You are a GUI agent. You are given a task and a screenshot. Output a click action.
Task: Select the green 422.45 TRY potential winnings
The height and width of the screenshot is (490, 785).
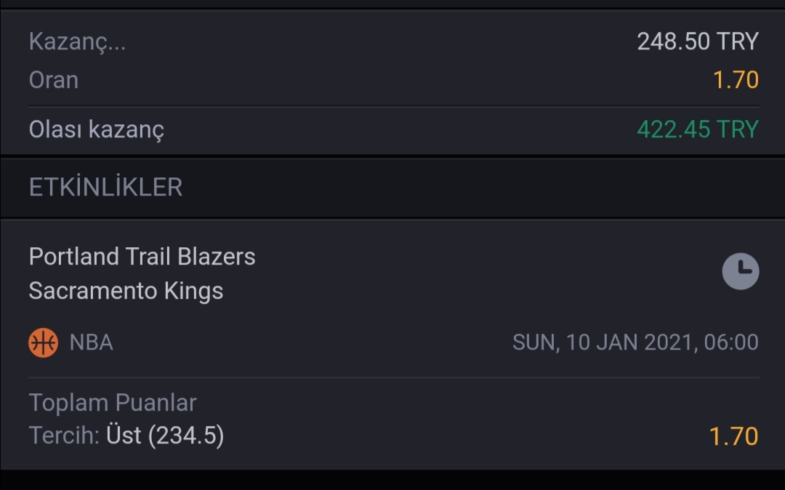coord(698,129)
